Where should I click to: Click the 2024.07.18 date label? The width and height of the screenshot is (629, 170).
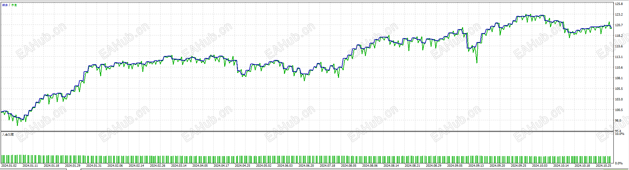point(327,166)
